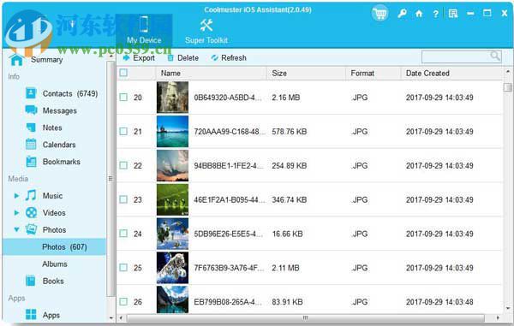
Task: Click the sidebar vertical scrollbar thumb
Action: click(x=111, y=178)
